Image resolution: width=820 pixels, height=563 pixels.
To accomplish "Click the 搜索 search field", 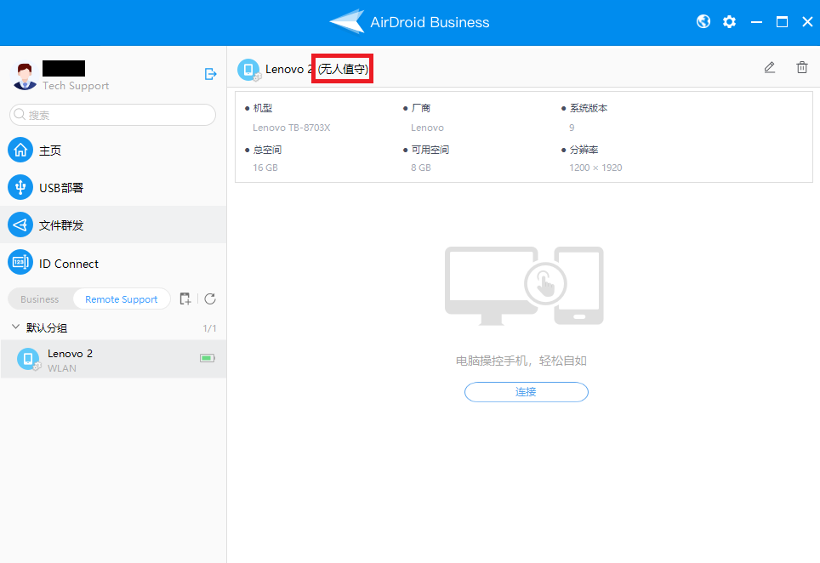I will 112,115.
